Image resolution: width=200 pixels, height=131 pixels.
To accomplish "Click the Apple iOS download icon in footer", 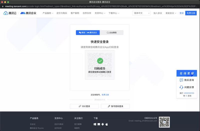I will pos(107,124).
